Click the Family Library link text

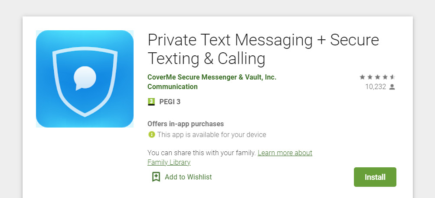[x=169, y=162]
